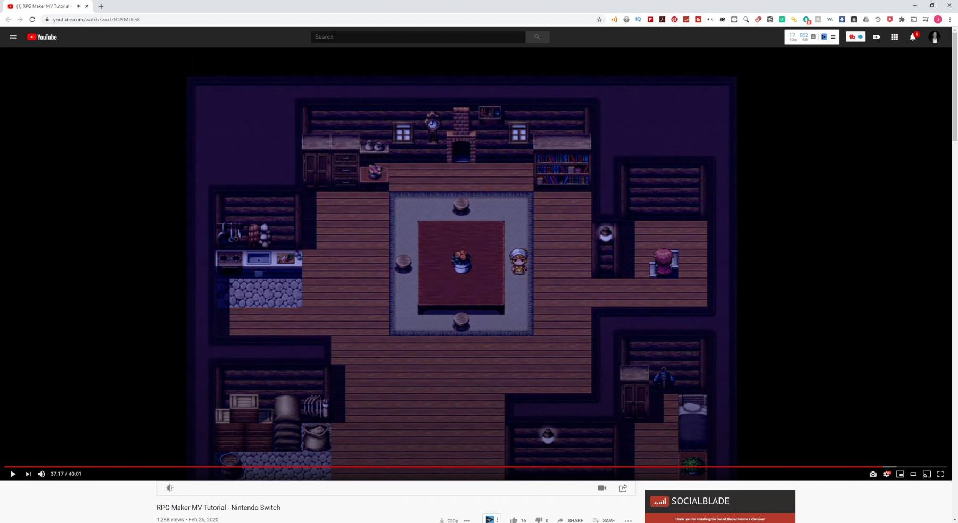Open the extensions puzzle piece menu
This screenshot has width=958, height=523.
coord(902,20)
